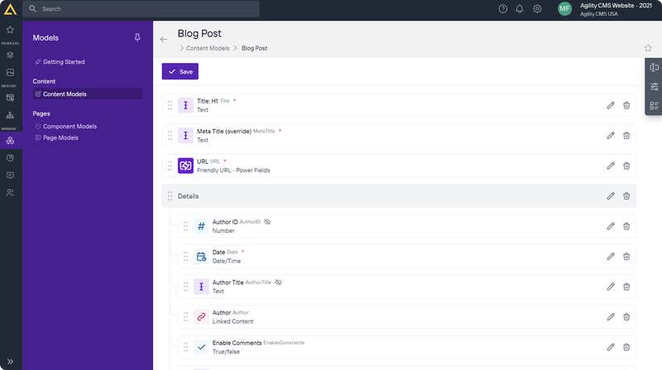Viewport: 662px width, 370px height.
Task: Open the MF account profile menu
Action: point(564,9)
